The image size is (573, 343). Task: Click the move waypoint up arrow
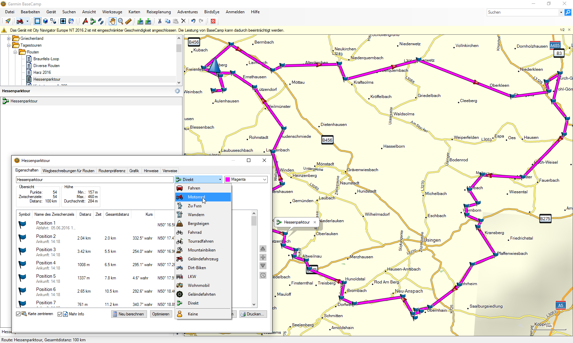(263, 249)
